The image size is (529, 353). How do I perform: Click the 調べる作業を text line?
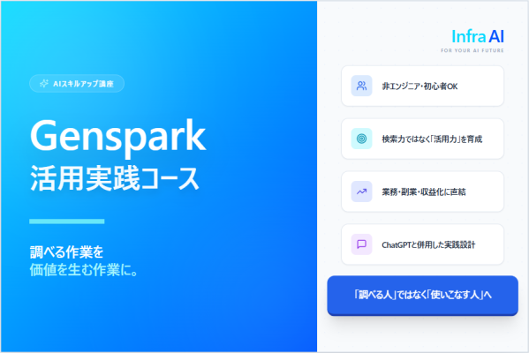tap(67, 252)
